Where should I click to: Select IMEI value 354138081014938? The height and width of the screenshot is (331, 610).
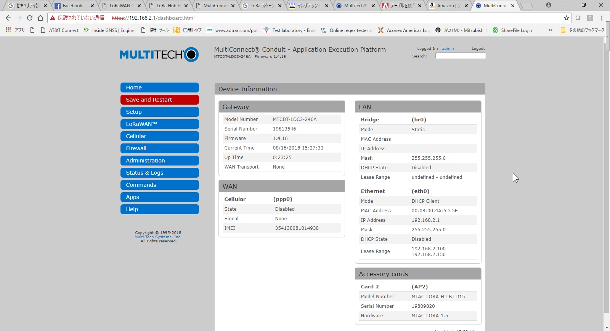[297, 228]
